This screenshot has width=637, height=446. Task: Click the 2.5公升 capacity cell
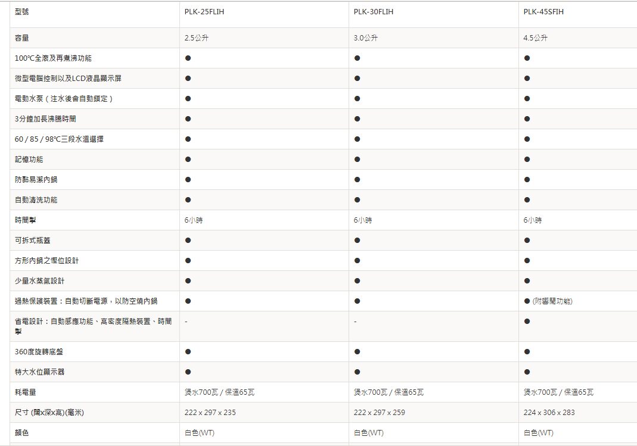click(197, 38)
